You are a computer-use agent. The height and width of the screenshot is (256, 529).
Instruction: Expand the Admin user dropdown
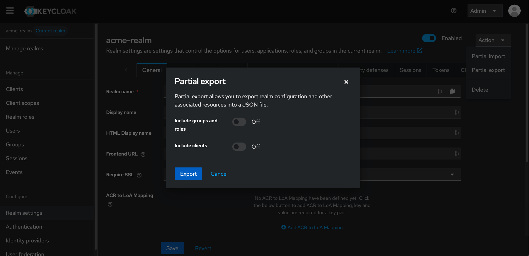pos(485,11)
